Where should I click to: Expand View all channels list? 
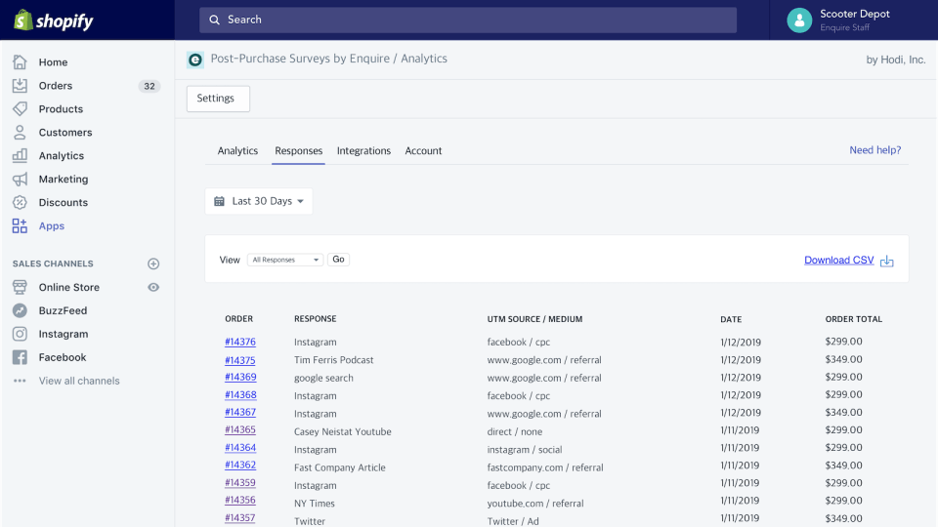click(79, 381)
